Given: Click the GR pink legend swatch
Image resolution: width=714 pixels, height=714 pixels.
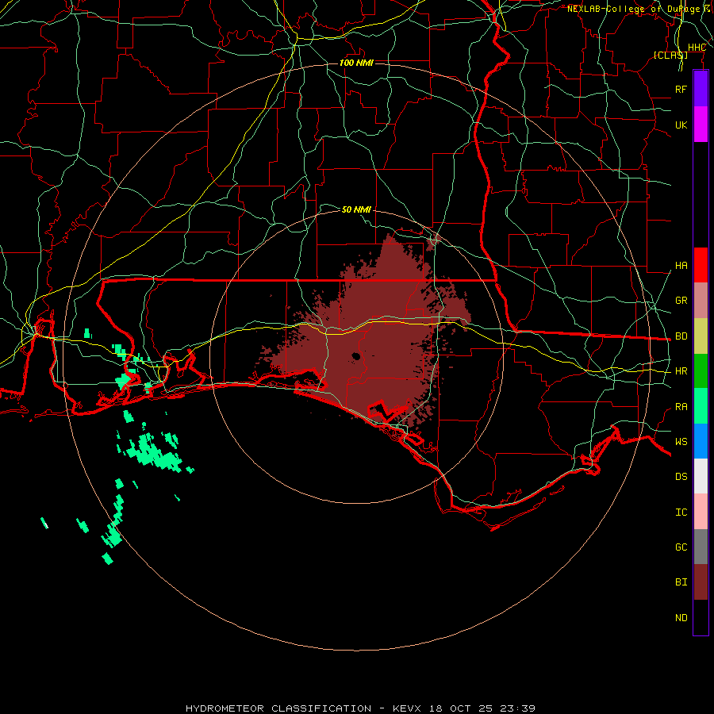Looking at the screenshot, I should click(701, 301).
